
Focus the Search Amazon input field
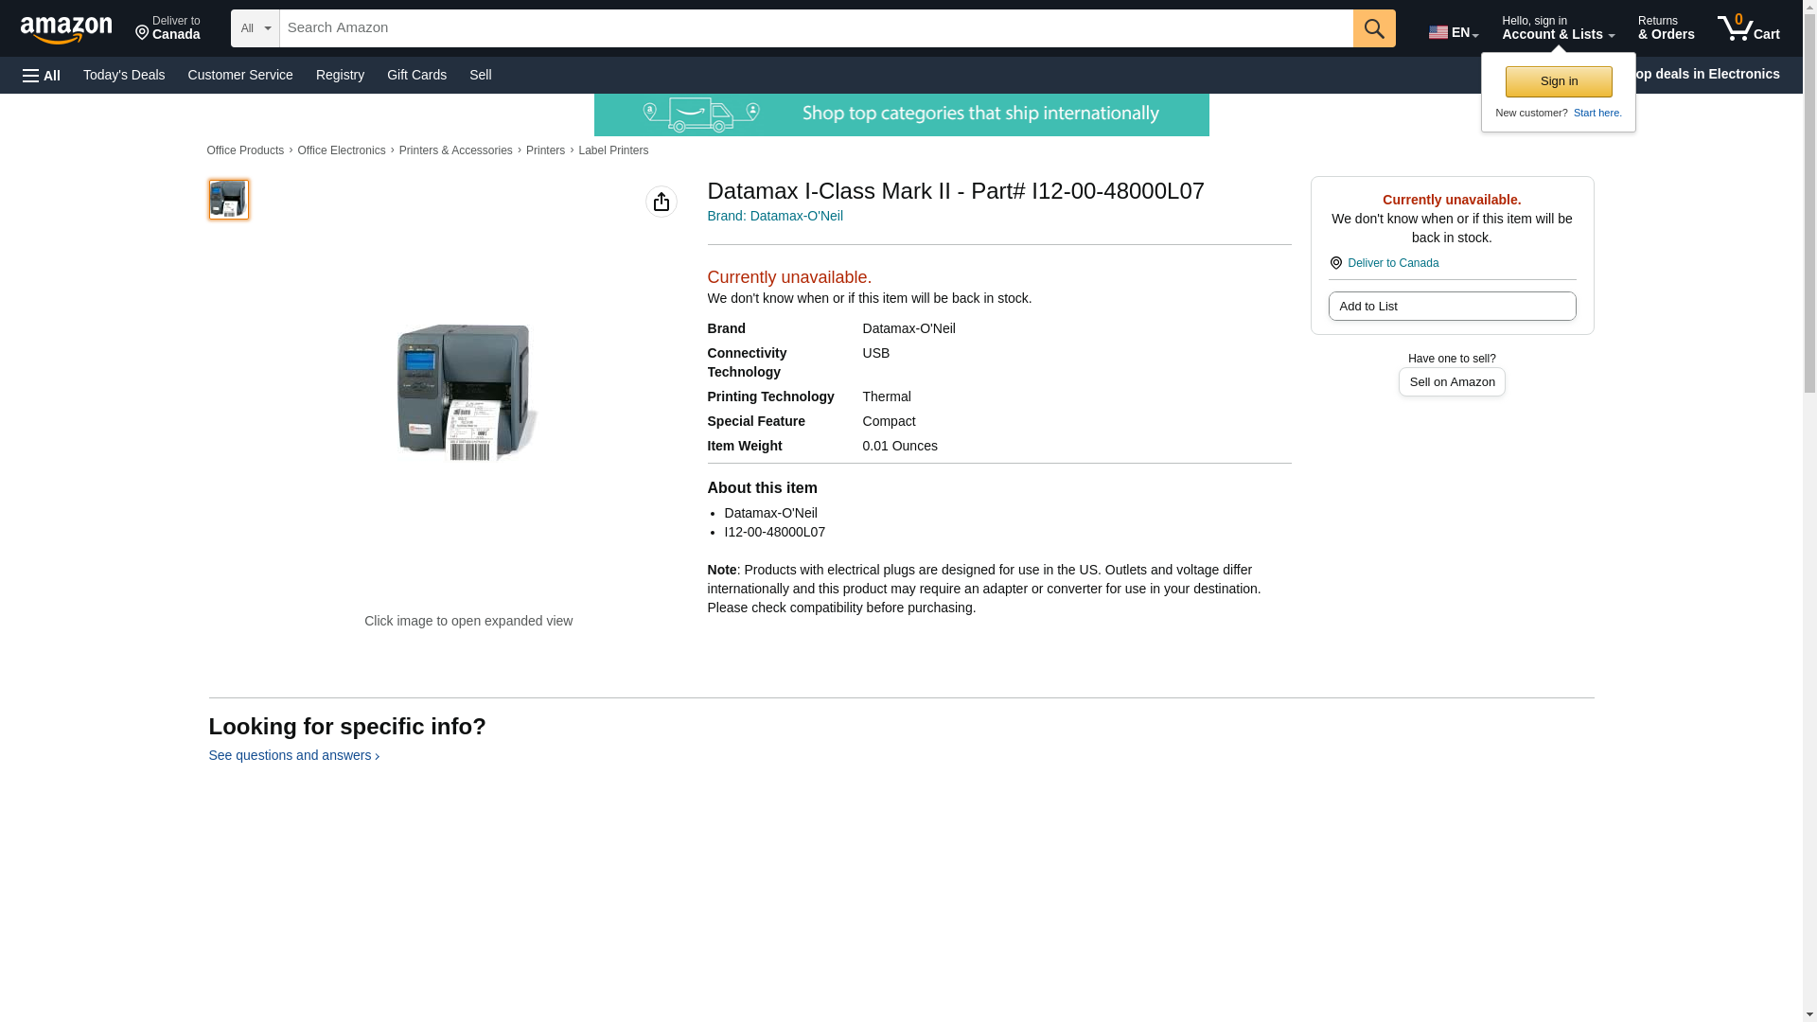pyautogui.click(x=815, y=28)
